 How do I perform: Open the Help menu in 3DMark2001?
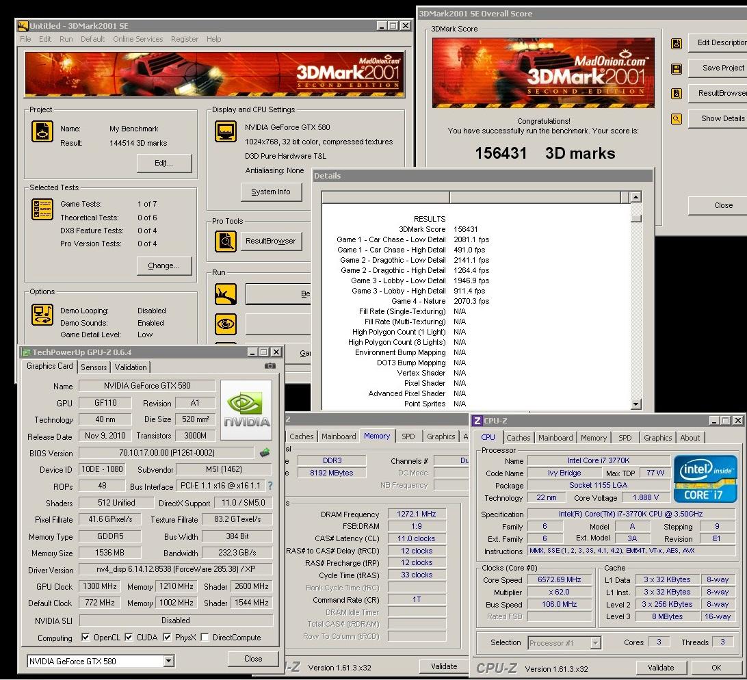[x=214, y=39]
